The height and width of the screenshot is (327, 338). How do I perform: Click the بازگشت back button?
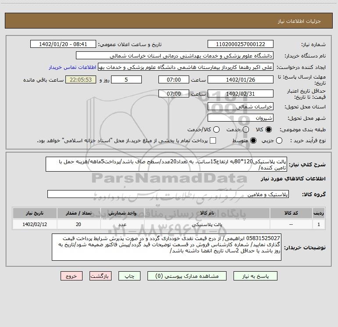tap(101, 276)
